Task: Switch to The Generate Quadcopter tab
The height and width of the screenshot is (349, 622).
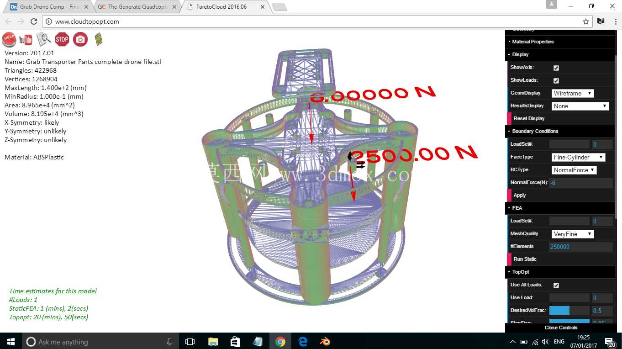Action: pos(137,7)
